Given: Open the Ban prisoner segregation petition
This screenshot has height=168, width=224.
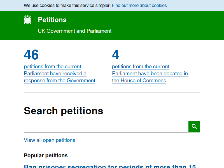Looking at the screenshot, I should [x=110, y=166].
